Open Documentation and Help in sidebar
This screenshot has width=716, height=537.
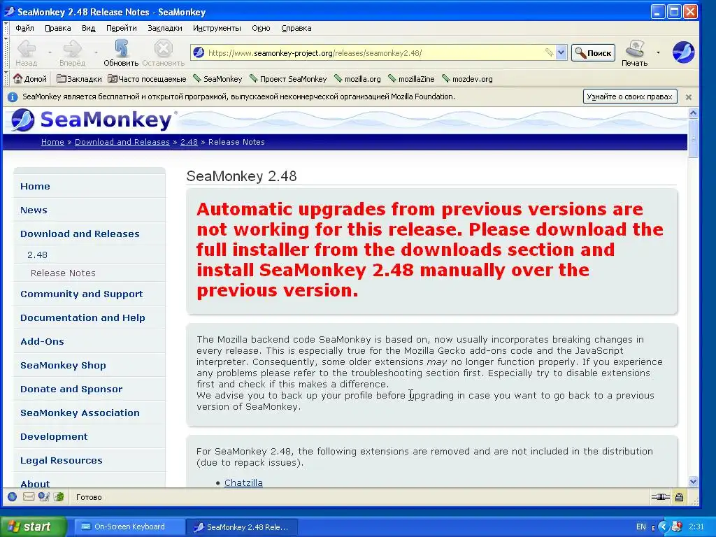click(x=83, y=318)
